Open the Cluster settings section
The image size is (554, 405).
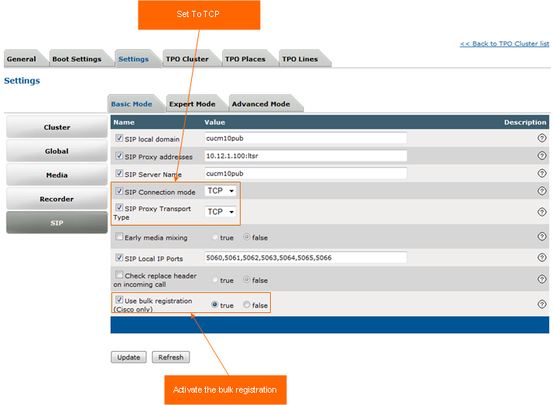click(57, 127)
